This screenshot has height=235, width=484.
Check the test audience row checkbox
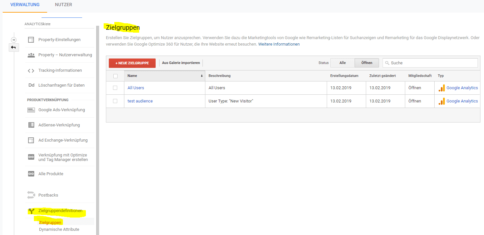coord(115,101)
